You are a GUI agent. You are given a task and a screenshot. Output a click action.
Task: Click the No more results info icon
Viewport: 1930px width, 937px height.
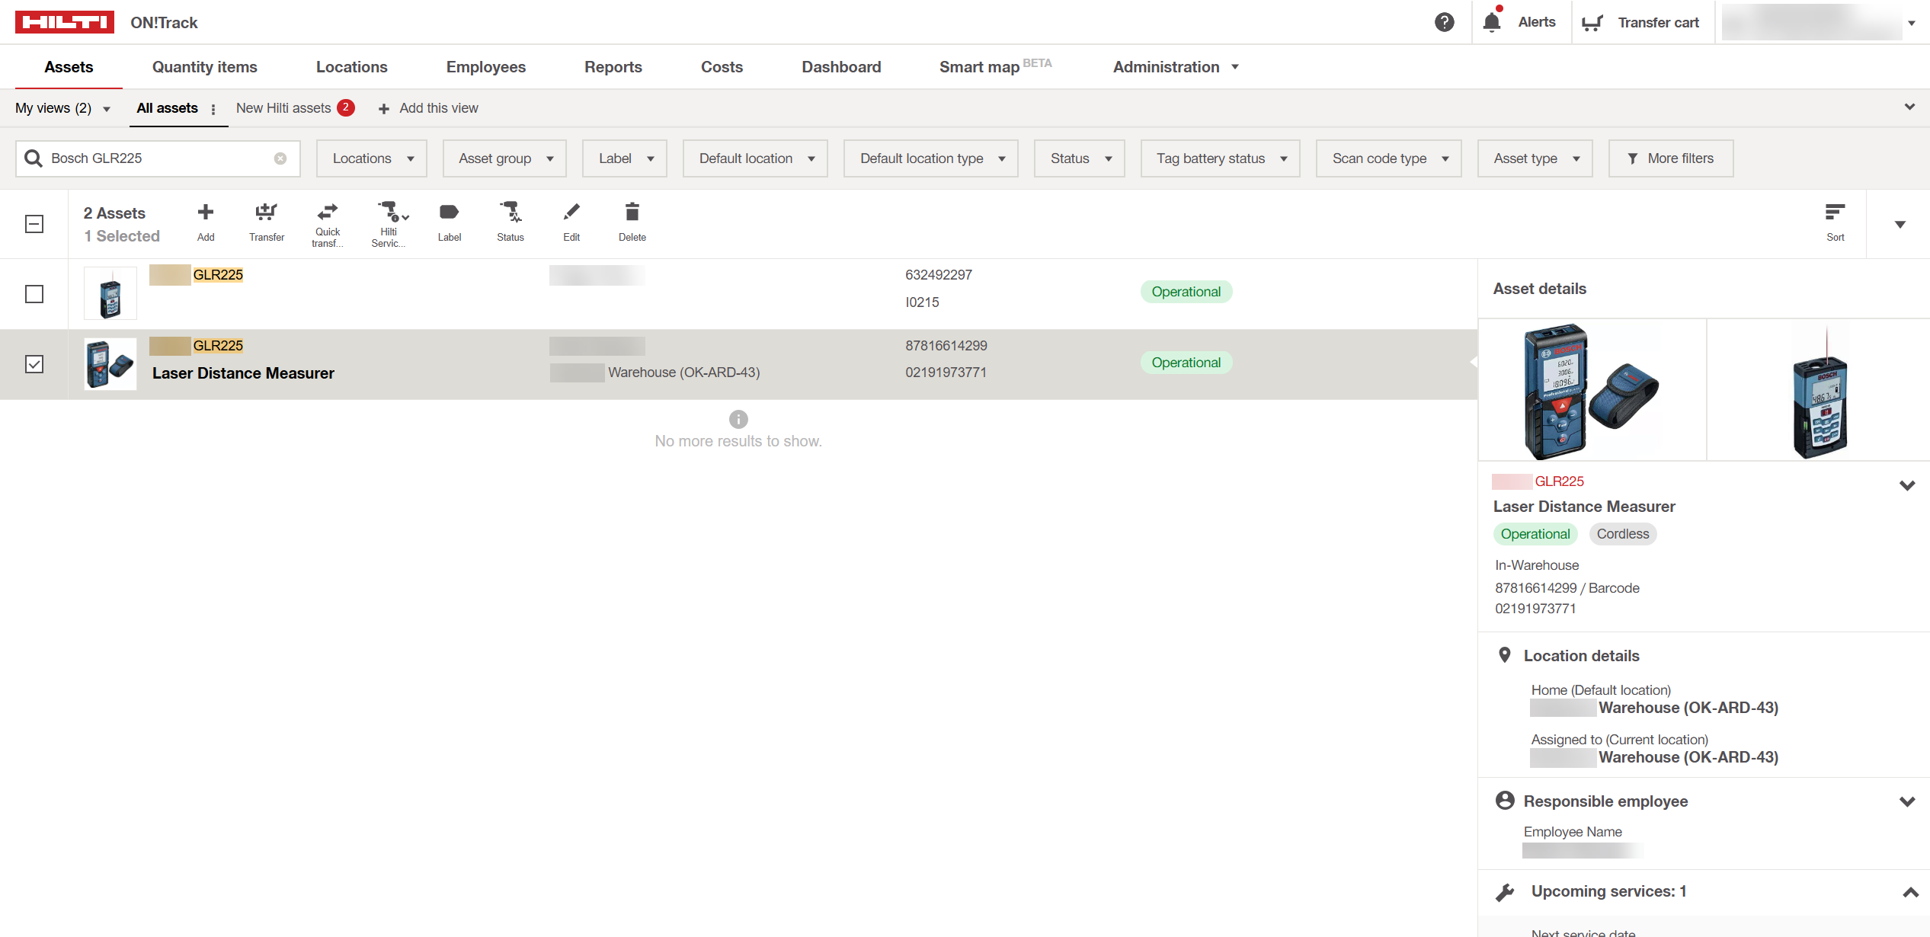click(x=738, y=419)
